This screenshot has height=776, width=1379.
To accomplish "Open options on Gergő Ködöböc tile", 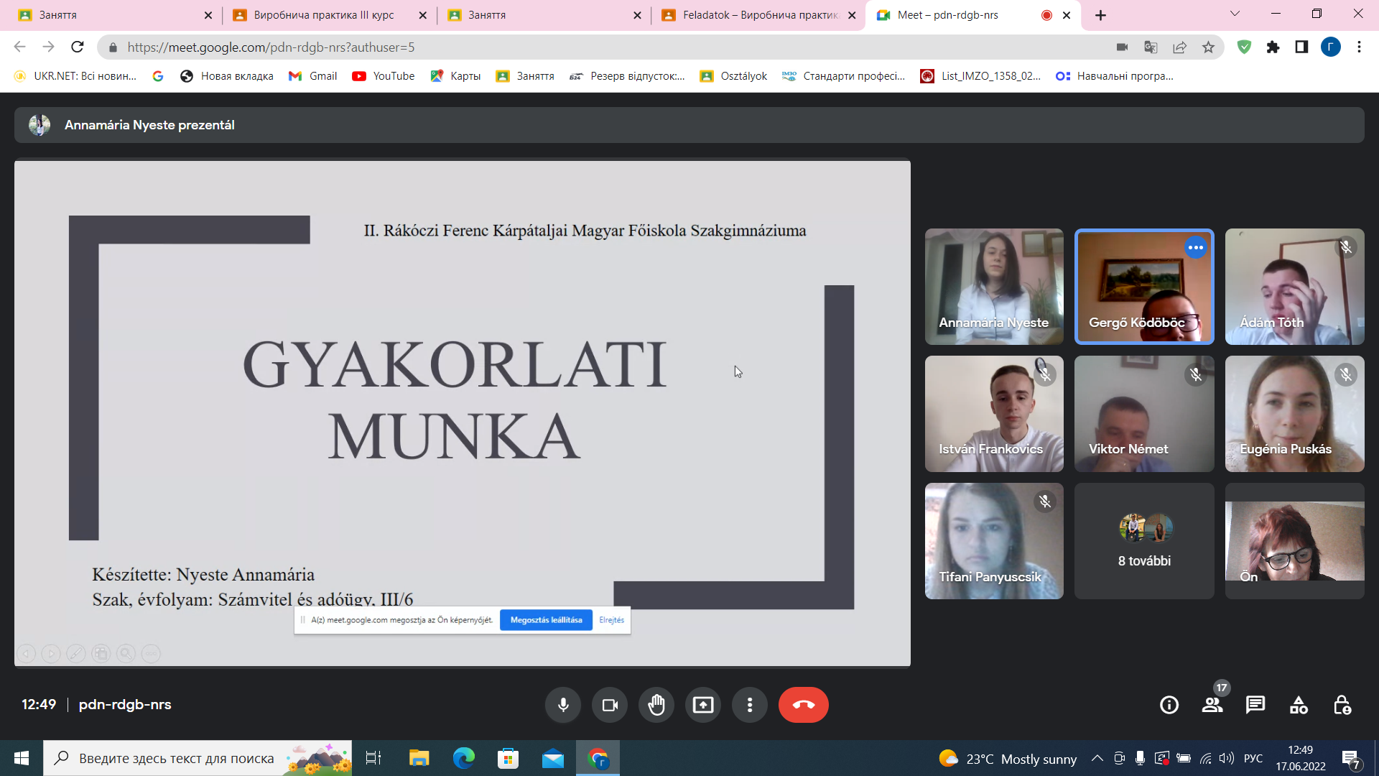I will [x=1196, y=248].
